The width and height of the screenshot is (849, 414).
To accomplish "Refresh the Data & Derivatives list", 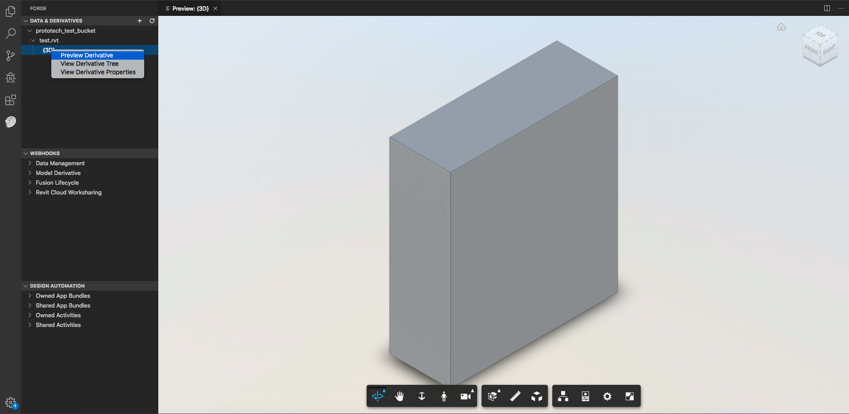I will coord(152,21).
